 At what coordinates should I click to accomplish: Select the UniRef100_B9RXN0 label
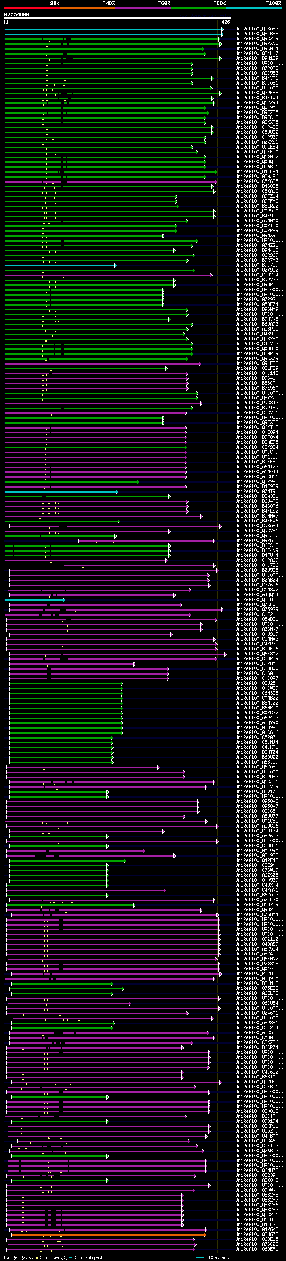pos(257,43)
